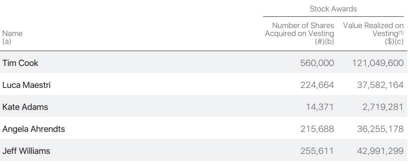Click the footnote (1) superscript marker

pyautogui.click(x=401, y=32)
